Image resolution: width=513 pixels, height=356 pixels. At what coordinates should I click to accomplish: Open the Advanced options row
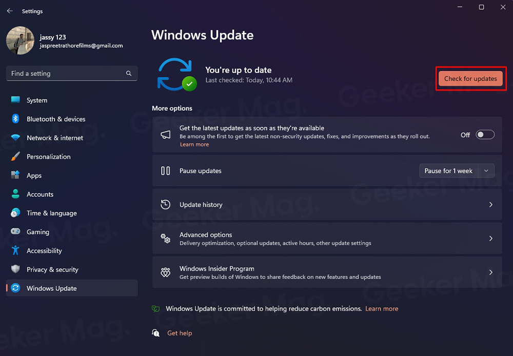pos(327,238)
